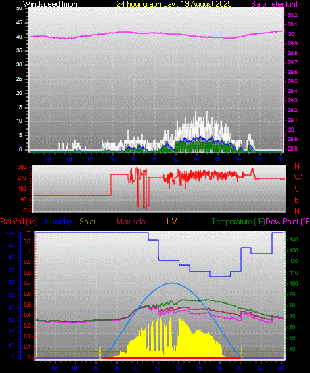Select the 29.4 barometer axis value
310x373 pixels.
point(292,91)
